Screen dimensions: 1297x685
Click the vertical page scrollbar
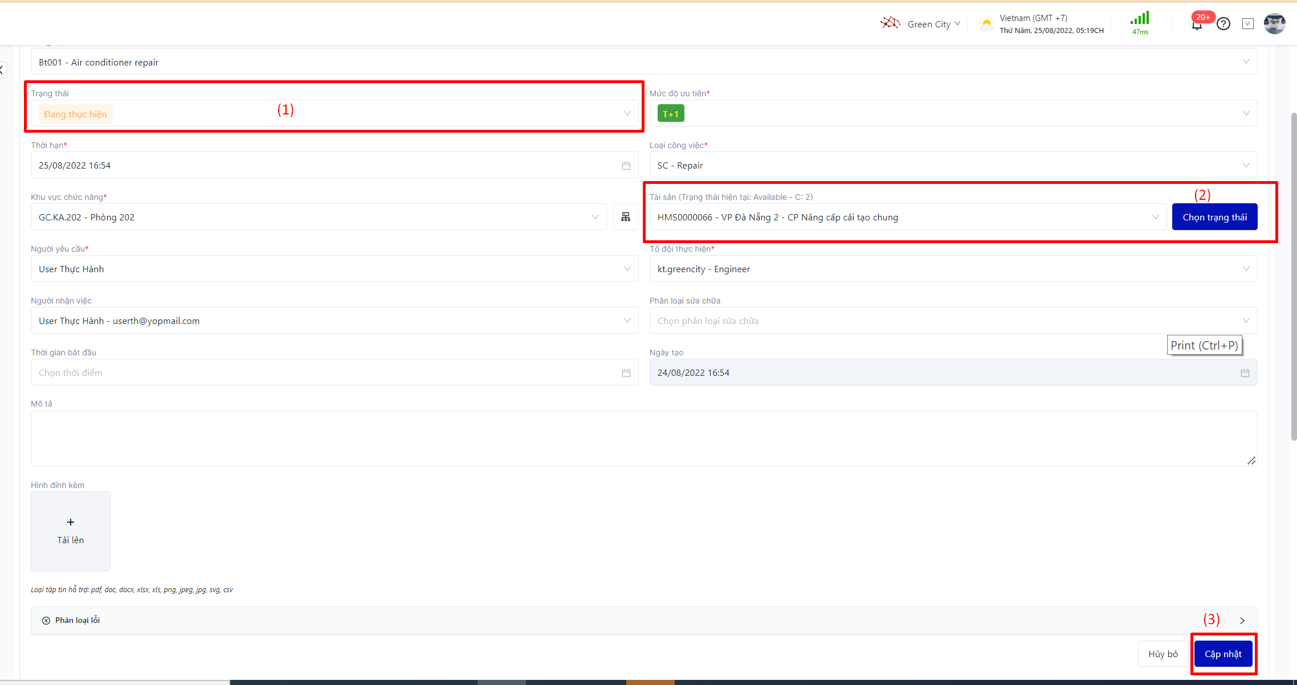1294,276
